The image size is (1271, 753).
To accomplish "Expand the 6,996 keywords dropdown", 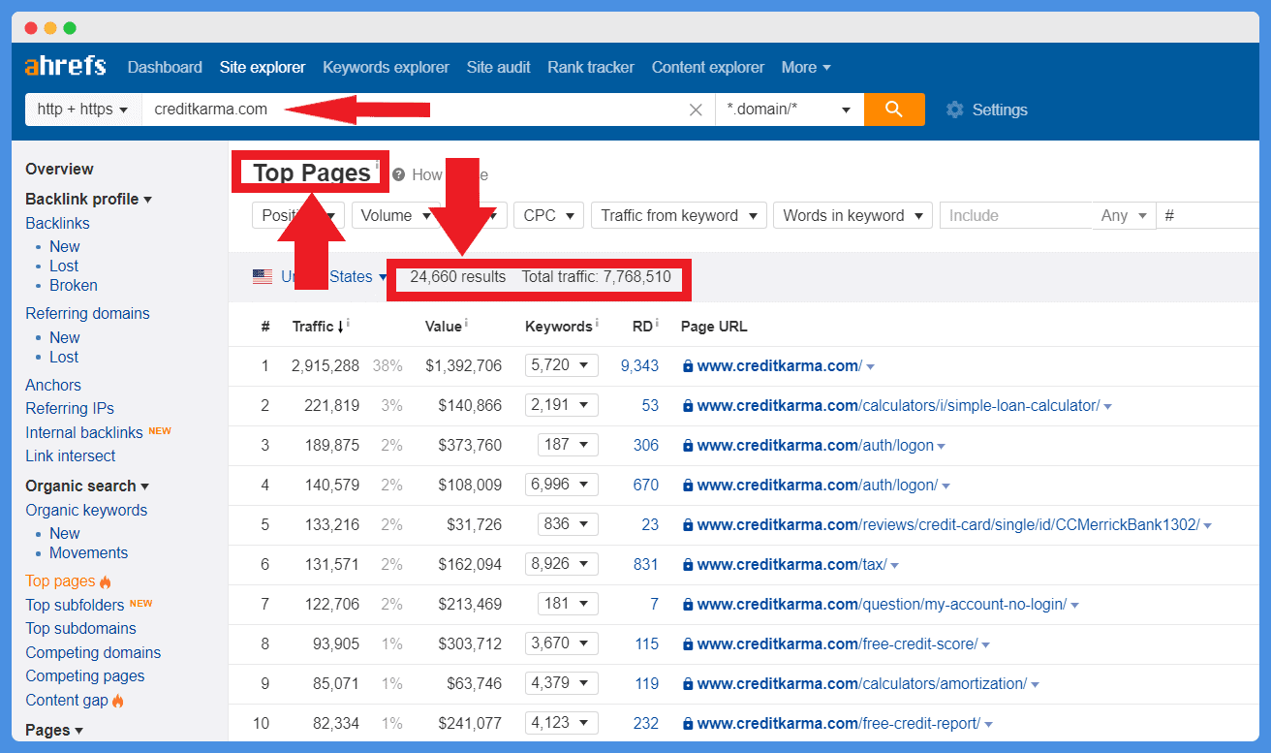I will tap(562, 485).
